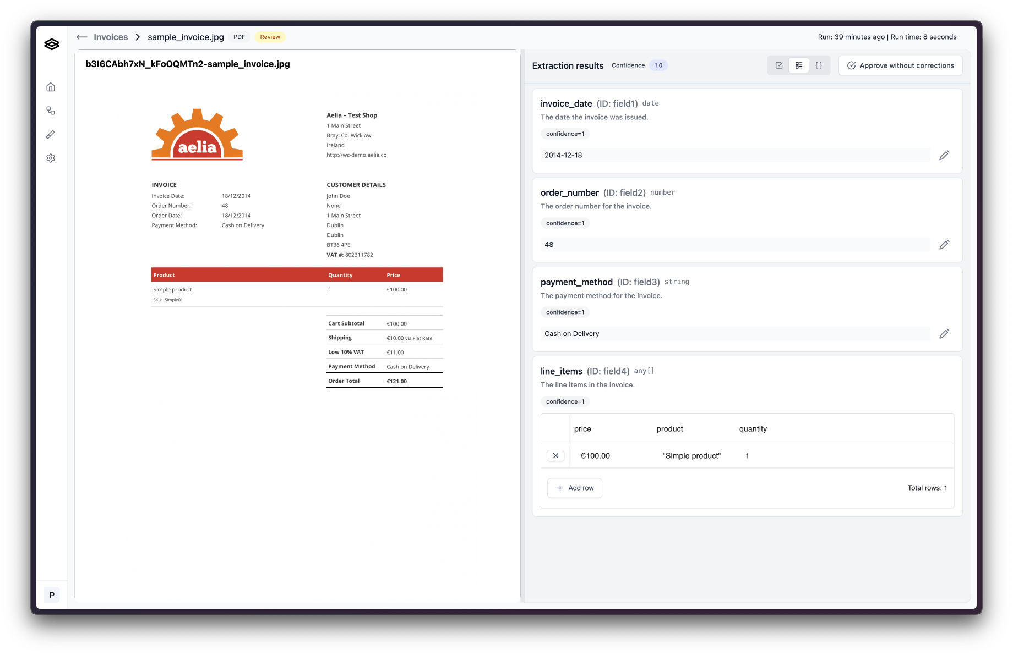The image size is (1013, 655).
Task: Open Settings gear in sidebar
Action: [x=51, y=158]
